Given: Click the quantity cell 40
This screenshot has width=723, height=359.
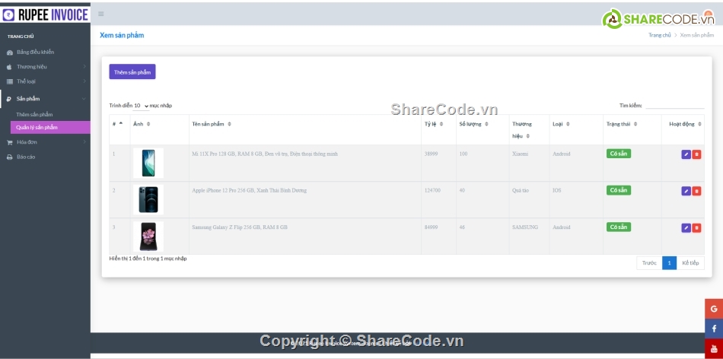Looking at the screenshot, I should click(x=462, y=190).
